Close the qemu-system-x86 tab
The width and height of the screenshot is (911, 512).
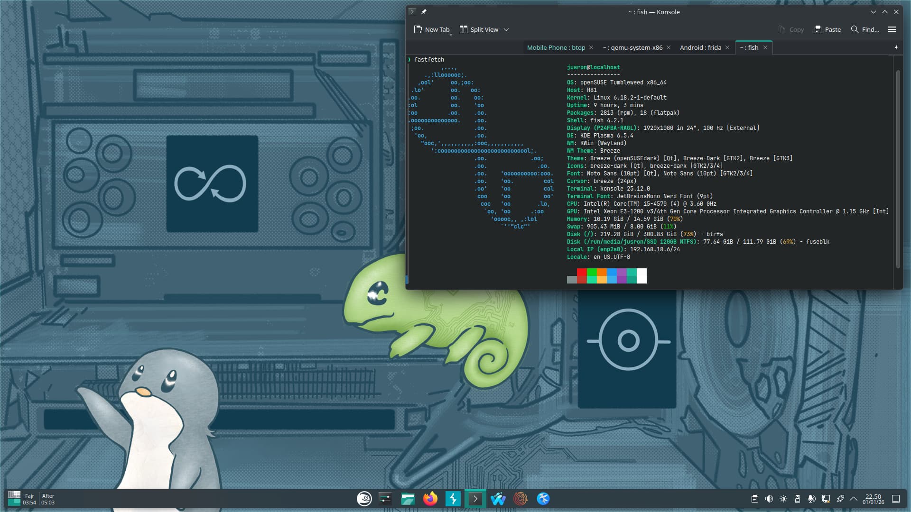[669, 47]
